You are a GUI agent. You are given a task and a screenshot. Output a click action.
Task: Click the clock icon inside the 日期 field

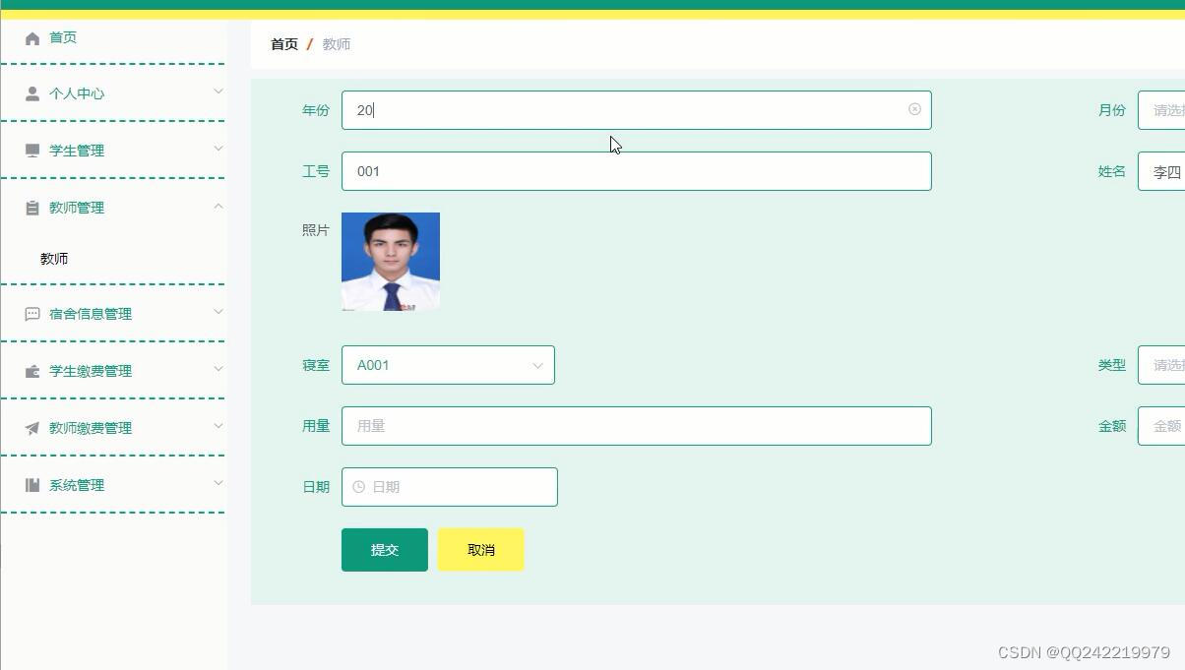coord(357,486)
